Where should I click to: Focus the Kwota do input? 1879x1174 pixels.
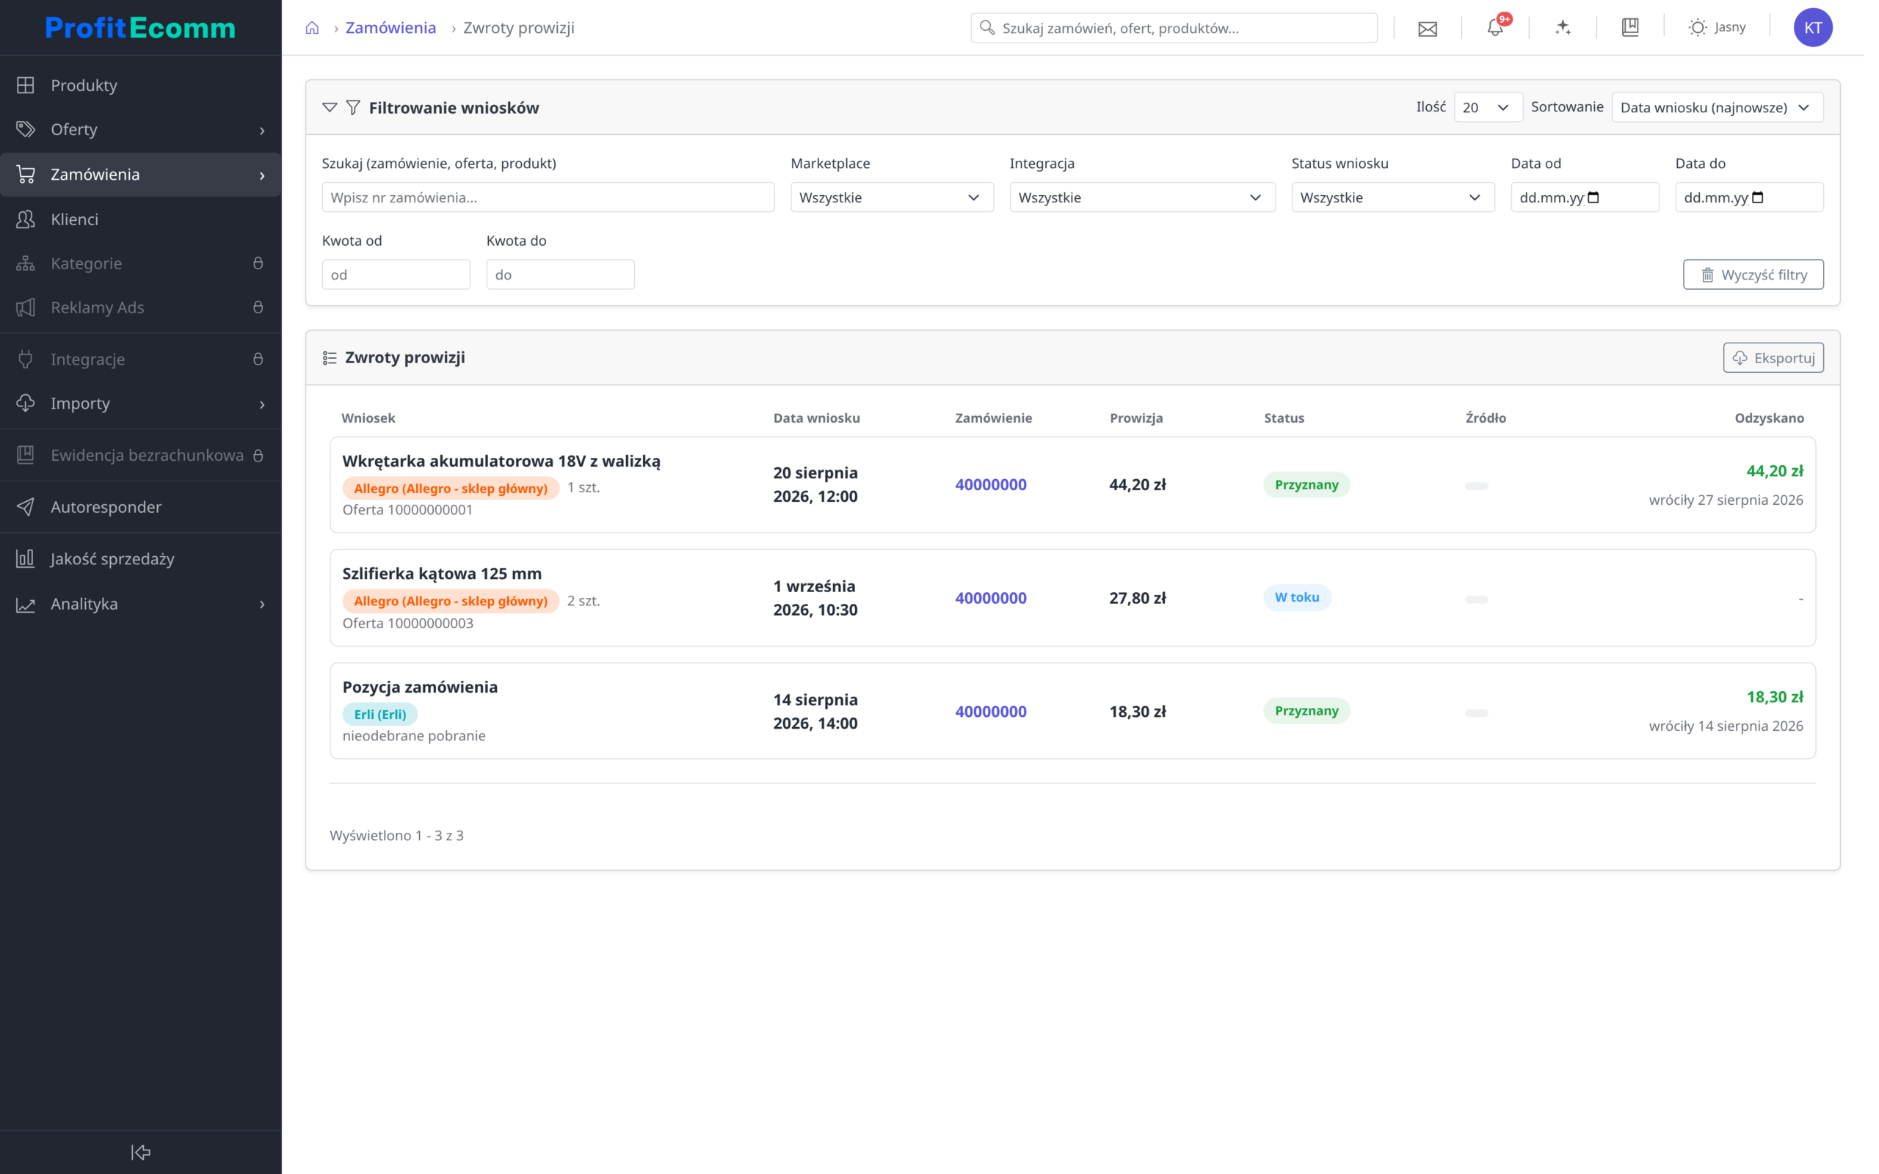(x=560, y=275)
